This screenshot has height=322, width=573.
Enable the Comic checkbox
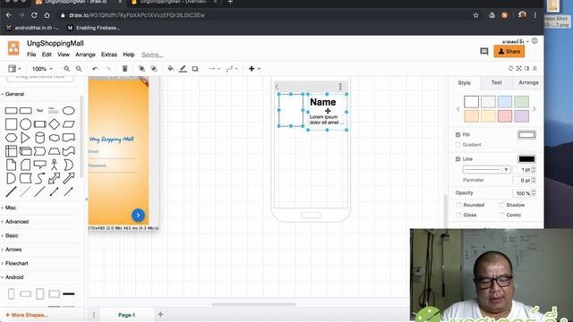(x=501, y=215)
